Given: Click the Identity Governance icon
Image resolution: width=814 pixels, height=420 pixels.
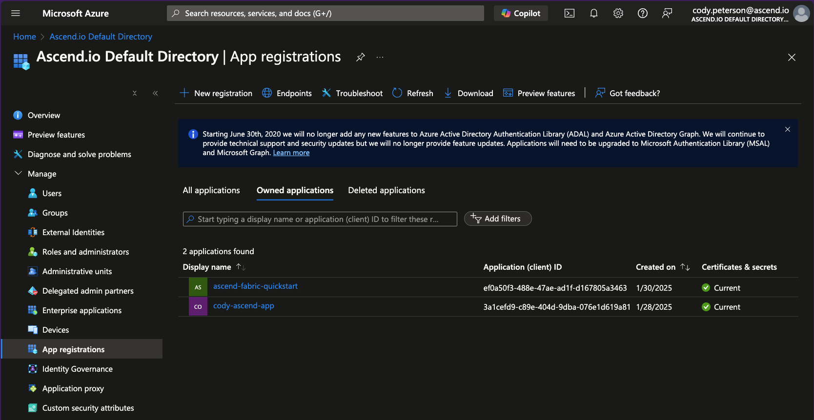Looking at the screenshot, I should click(33, 369).
